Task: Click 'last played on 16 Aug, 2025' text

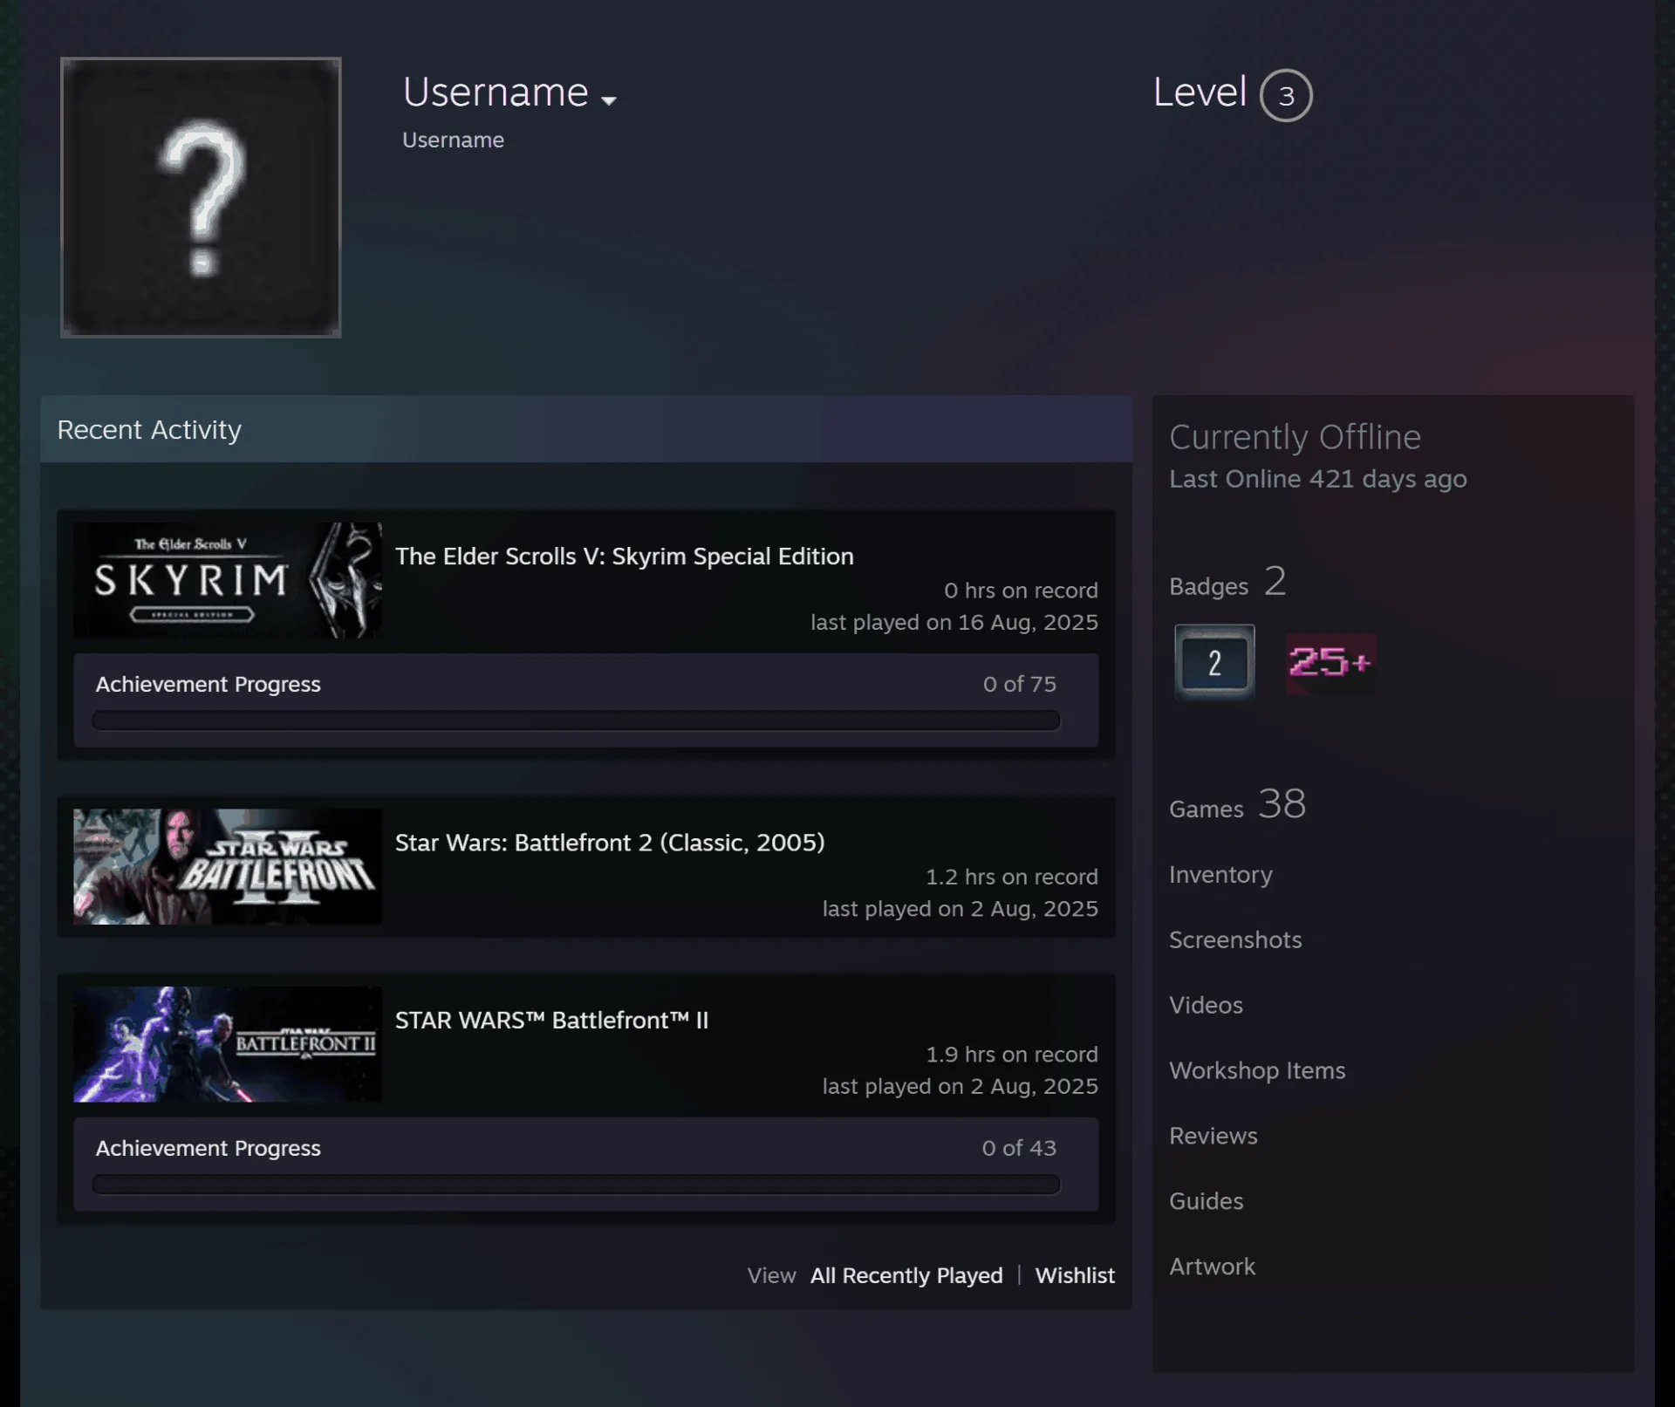Action: tap(954, 622)
